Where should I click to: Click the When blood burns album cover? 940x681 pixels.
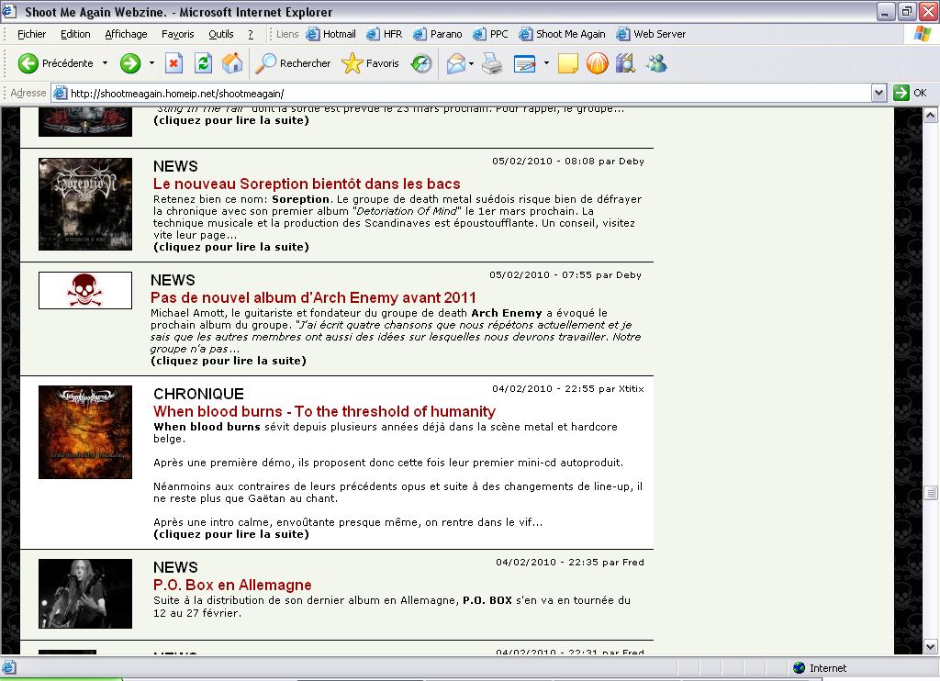tap(85, 431)
